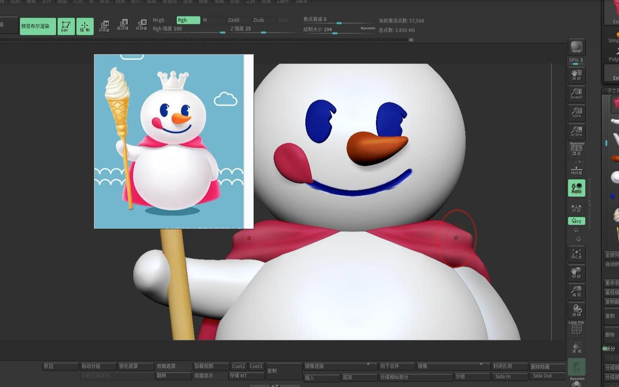Click the 插入 insert button
Screen dimensions: 619x387
321,378
